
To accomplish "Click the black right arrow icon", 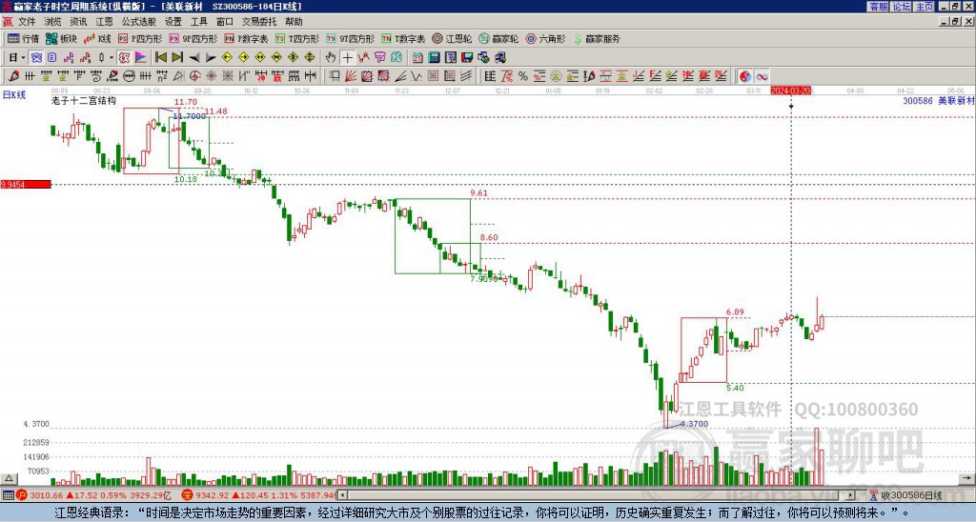I will (211, 58).
